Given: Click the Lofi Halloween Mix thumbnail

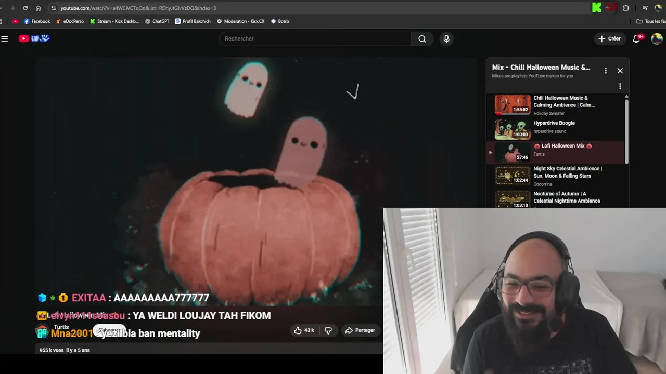Looking at the screenshot, I should tap(513, 153).
